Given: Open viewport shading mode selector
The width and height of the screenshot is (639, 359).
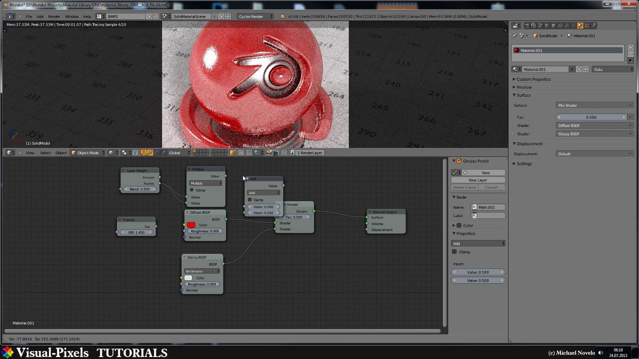Looking at the screenshot, I should coord(113,153).
